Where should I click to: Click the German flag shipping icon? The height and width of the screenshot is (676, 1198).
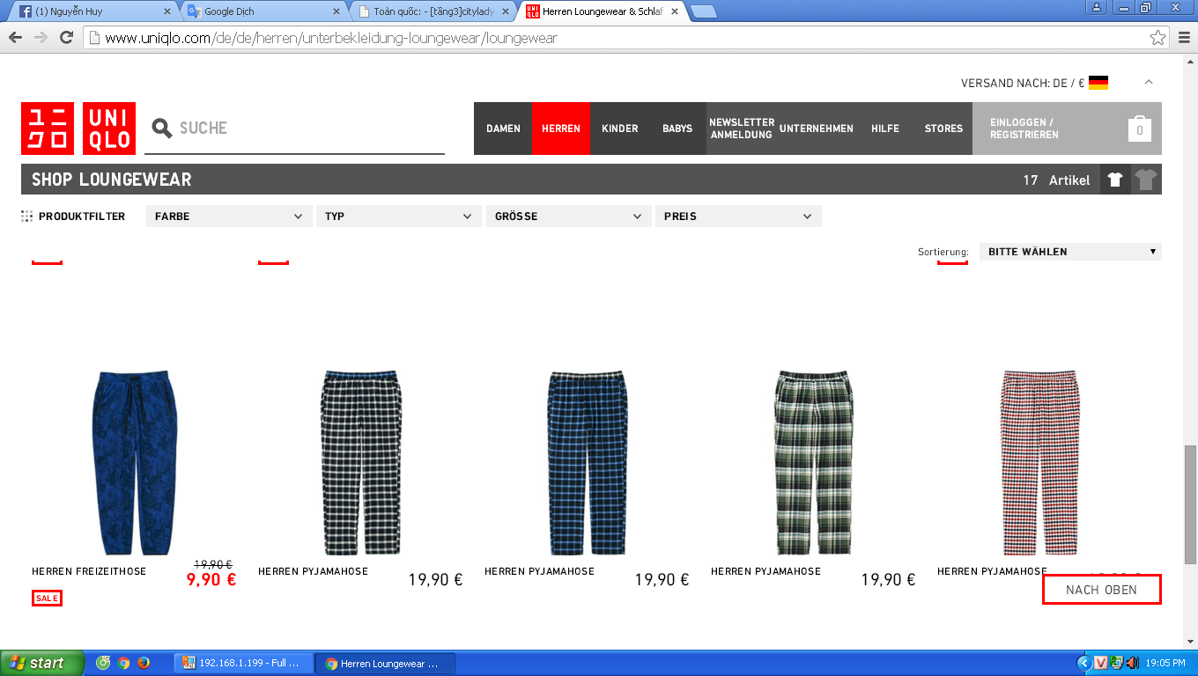[1098, 83]
